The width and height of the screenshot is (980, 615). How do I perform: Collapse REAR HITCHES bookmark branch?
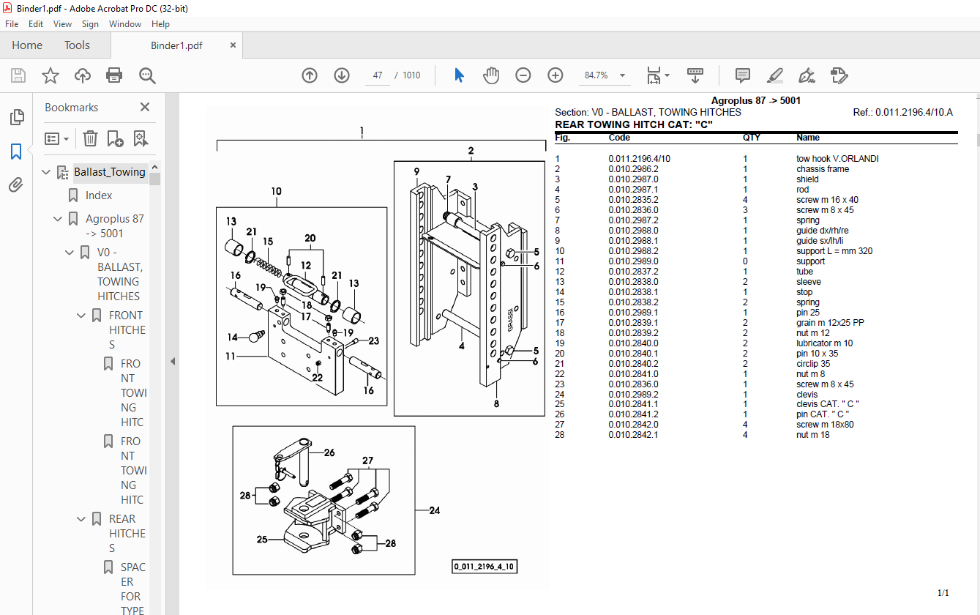tap(82, 519)
